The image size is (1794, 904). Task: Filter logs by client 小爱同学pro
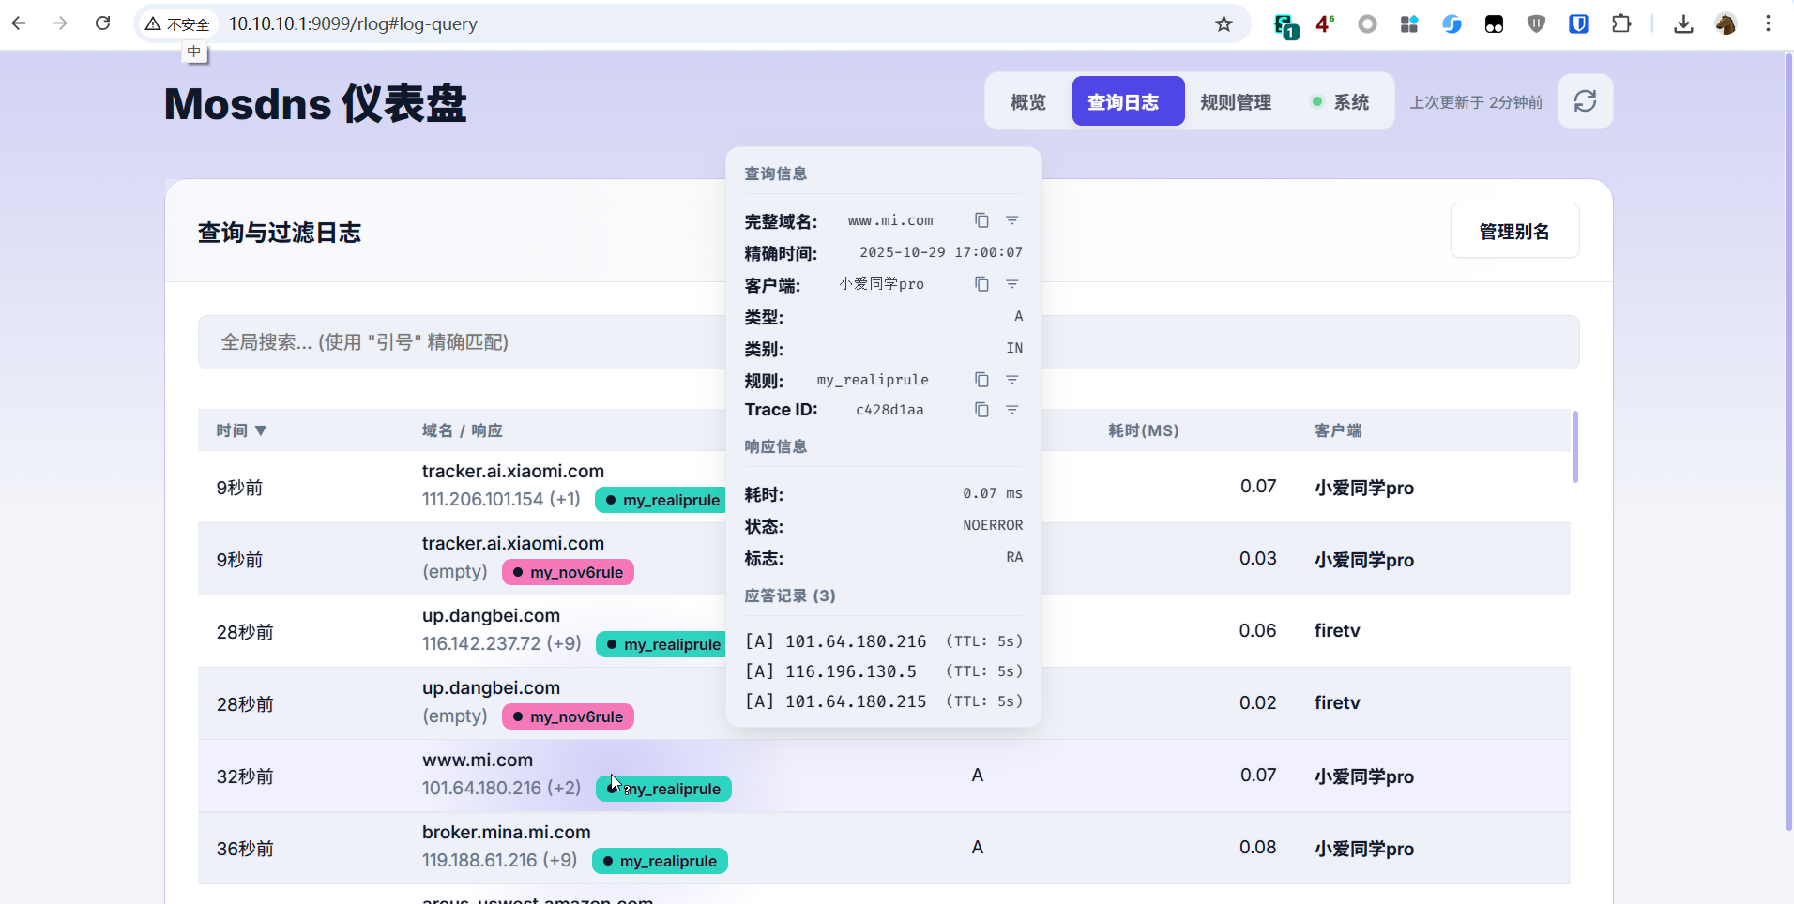click(1012, 284)
